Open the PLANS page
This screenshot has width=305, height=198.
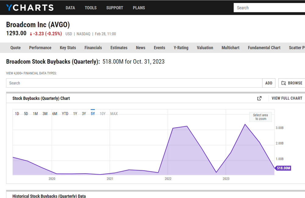tap(139, 8)
